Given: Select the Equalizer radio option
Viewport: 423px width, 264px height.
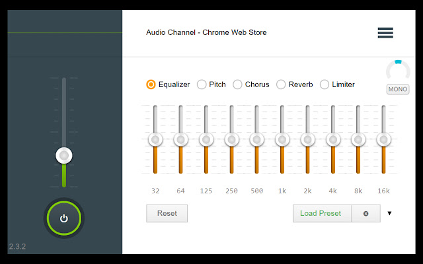Looking at the screenshot, I should point(151,84).
